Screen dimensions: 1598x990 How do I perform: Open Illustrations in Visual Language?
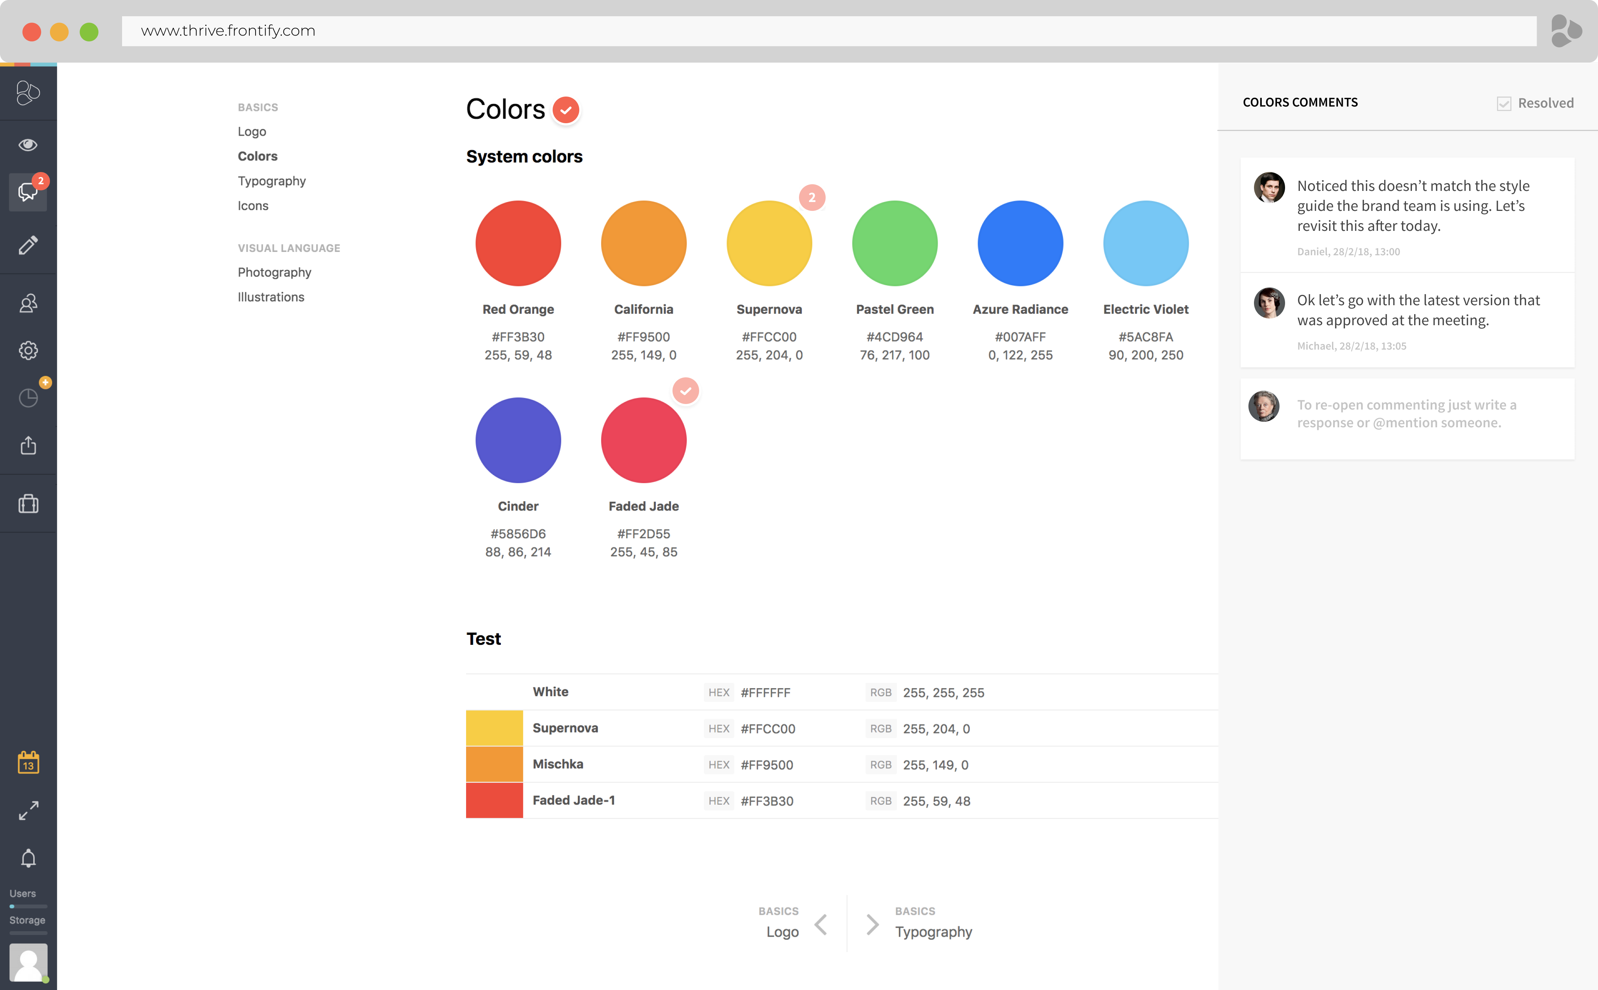pyautogui.click(x=271, y=297)
